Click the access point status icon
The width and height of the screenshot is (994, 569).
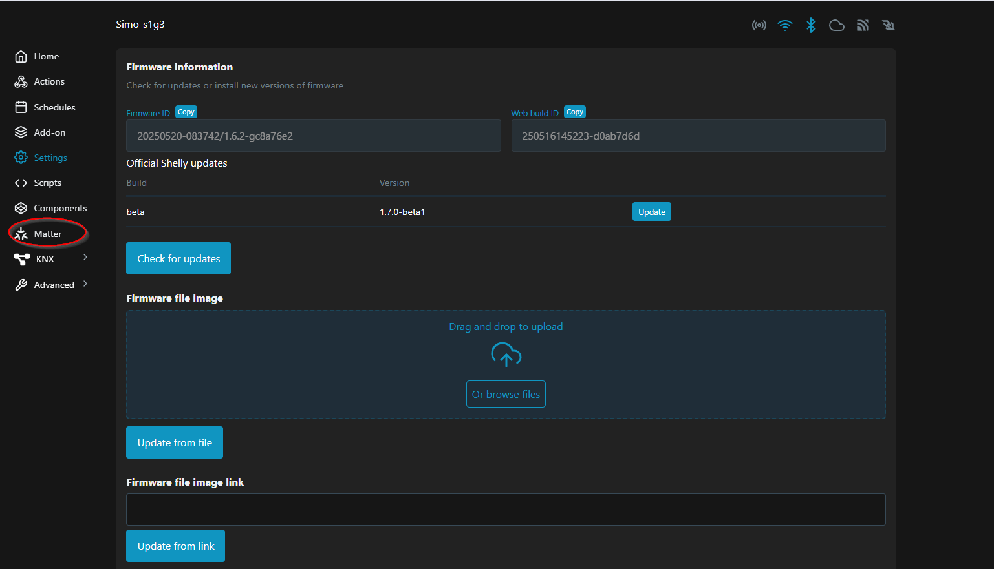tap(759, 25)
